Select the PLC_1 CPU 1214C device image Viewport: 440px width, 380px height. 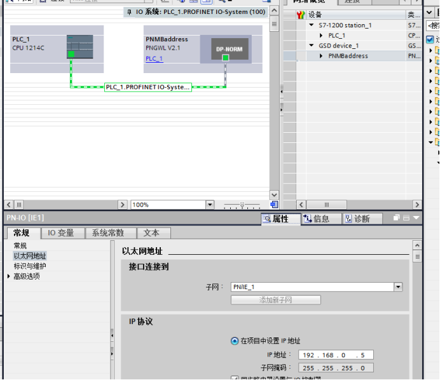79,46
